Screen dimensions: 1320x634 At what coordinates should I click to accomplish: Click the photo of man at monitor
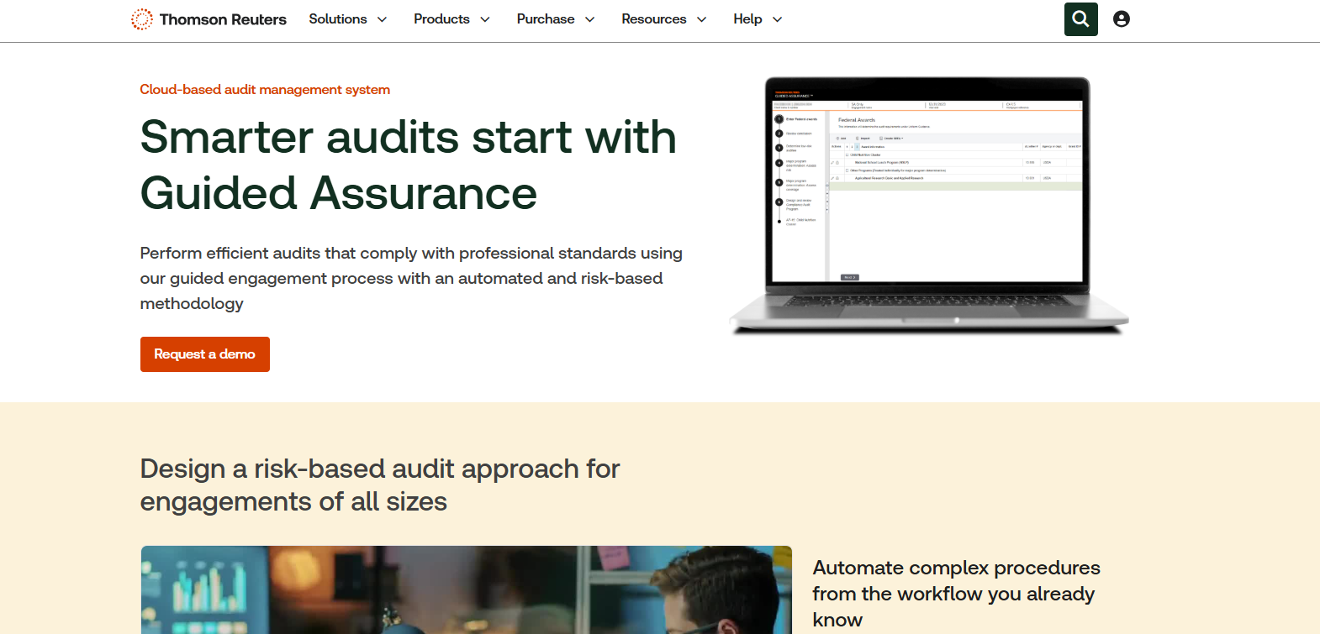tap(466, 589)
